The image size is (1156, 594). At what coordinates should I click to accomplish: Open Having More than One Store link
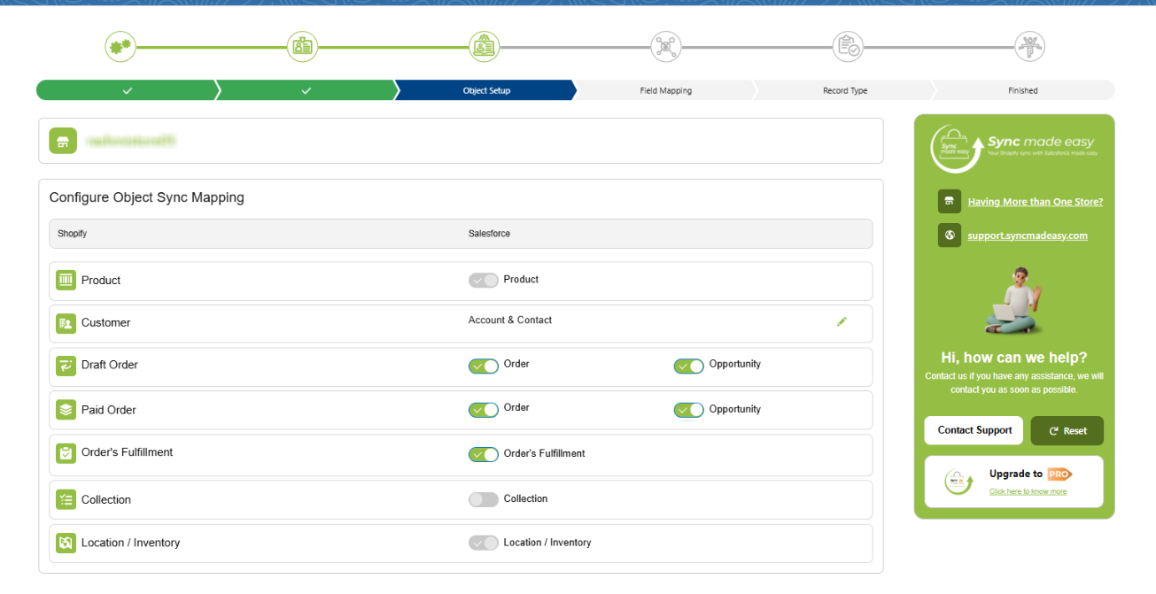[1036, 202]
